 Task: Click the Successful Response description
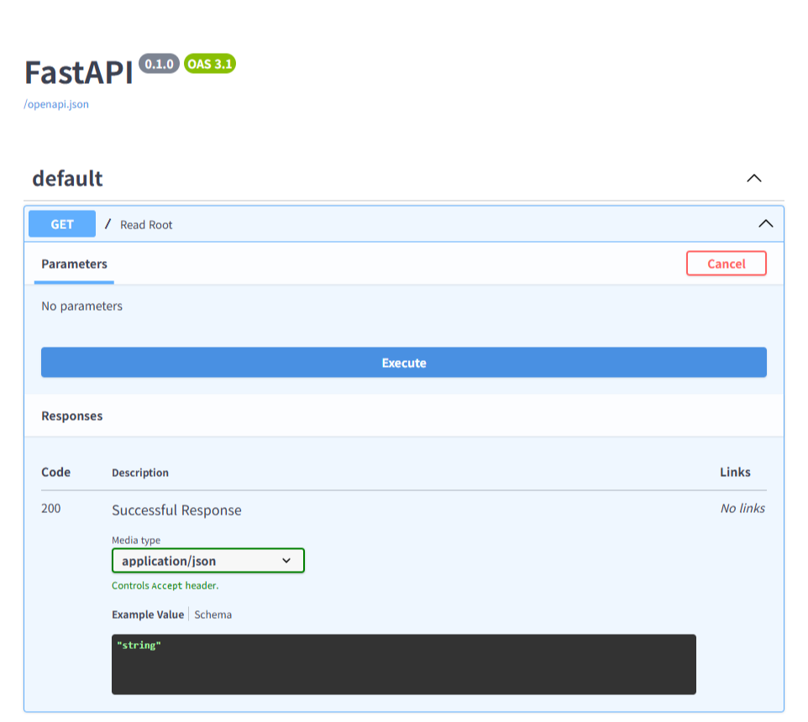(176, 510)
